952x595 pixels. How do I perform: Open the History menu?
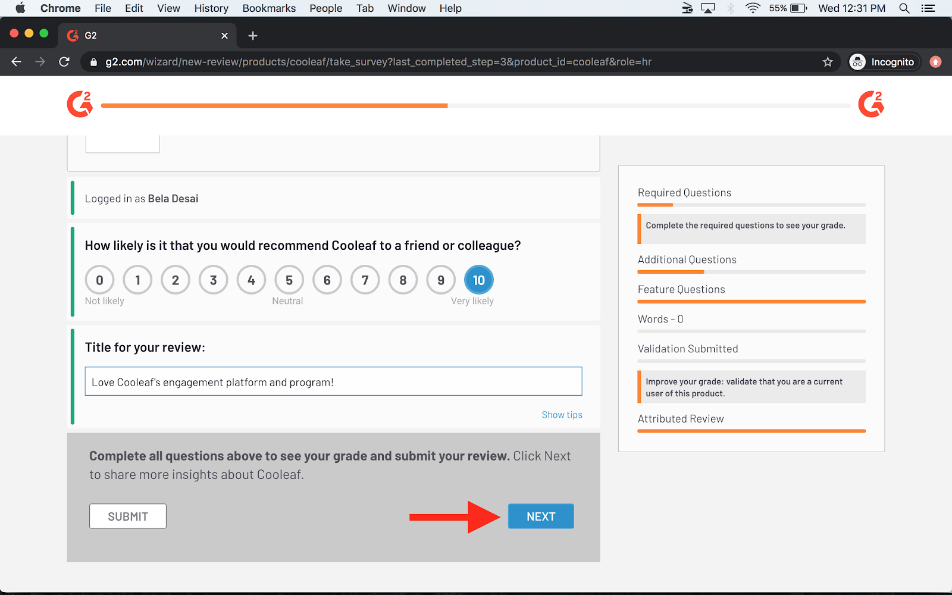(x=211, y=8)
